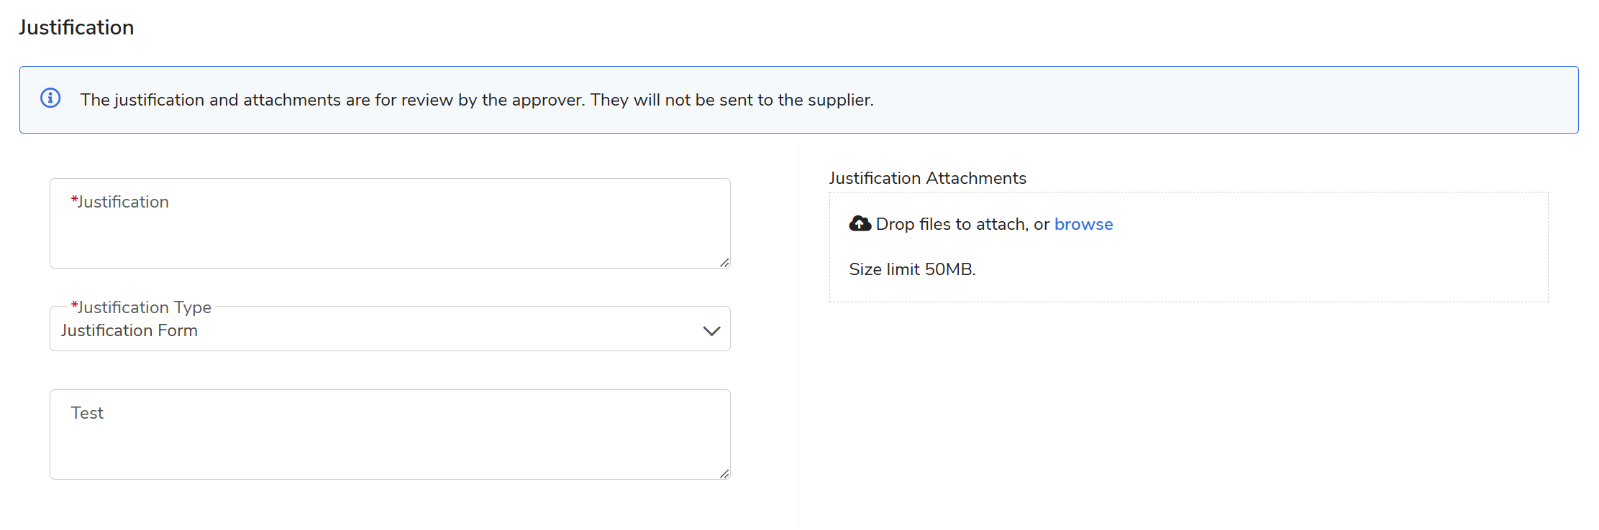Click the Test textarea resize handle
Screen dimensions: 1599x530
[724, 474]
